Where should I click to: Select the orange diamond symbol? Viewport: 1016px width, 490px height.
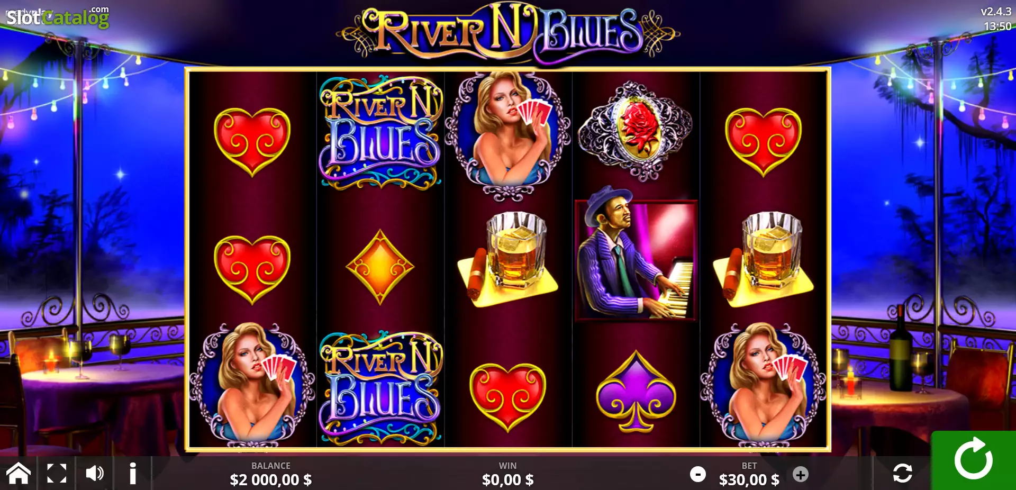[380, 267]
